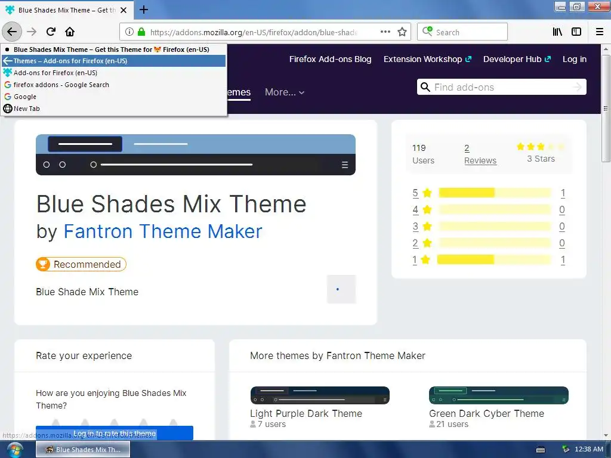Open Fantron Theme Maker author link
The width and height of the screenshot is (611, 458).
click(162, 231)
